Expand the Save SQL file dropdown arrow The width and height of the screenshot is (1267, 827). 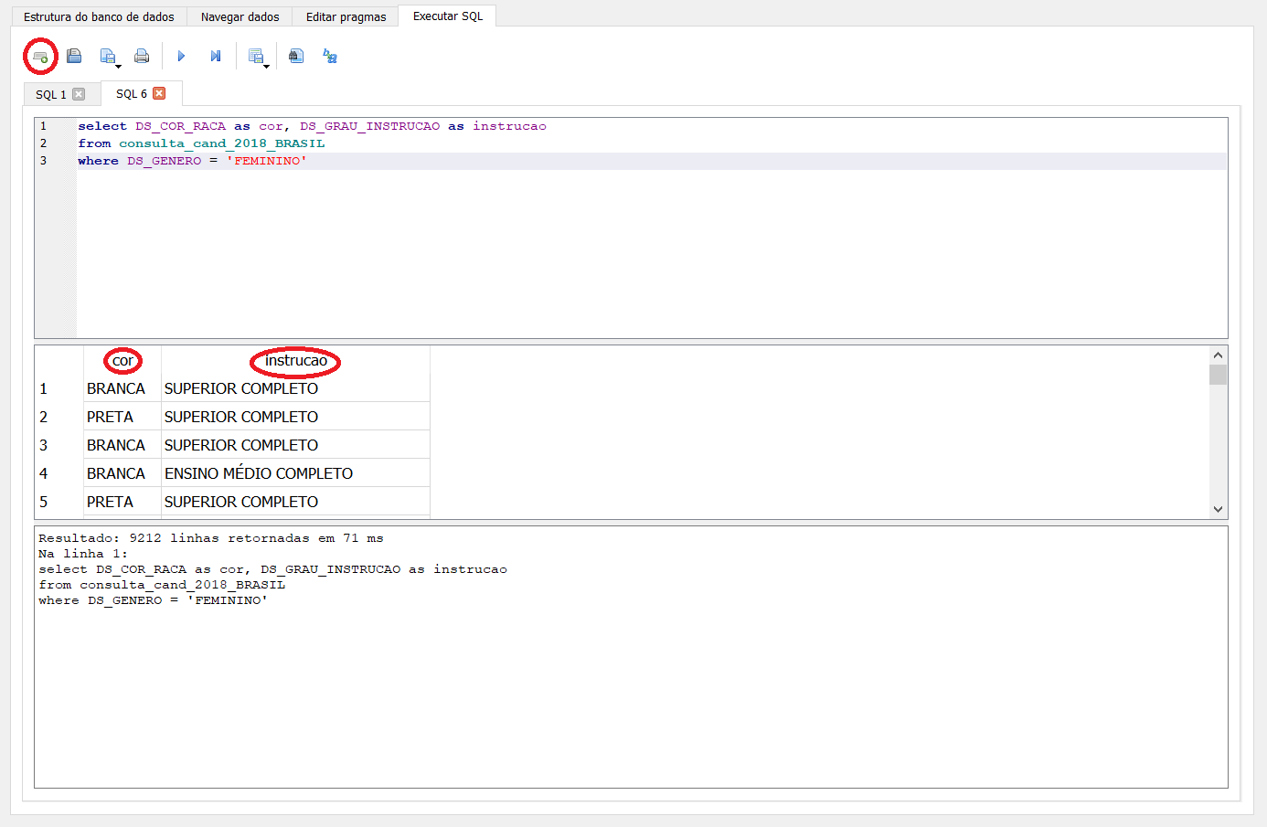point(119,66)
